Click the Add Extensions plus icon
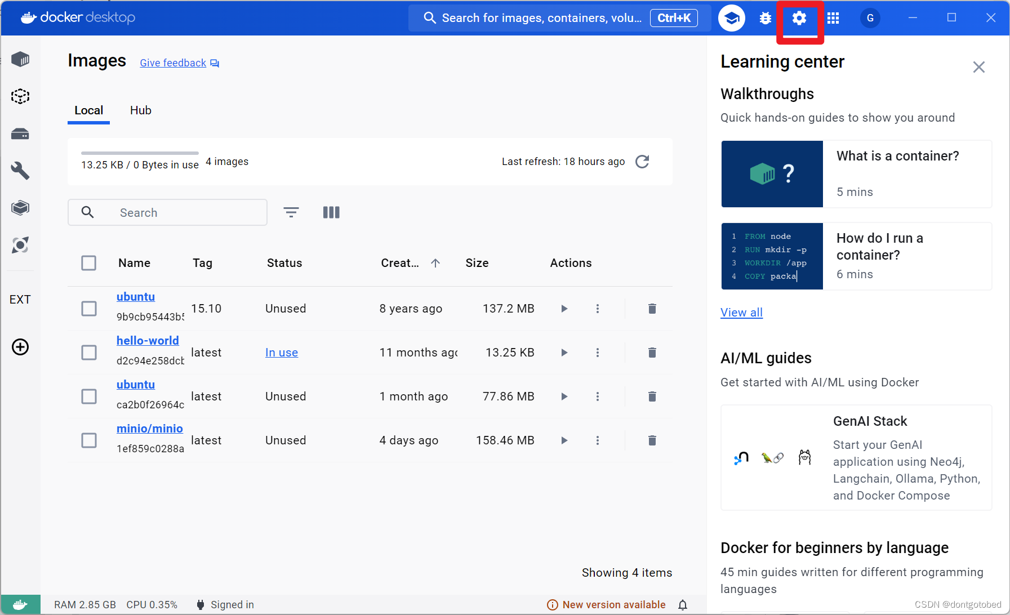This screenshot has height=615, width=1010. 20,347
